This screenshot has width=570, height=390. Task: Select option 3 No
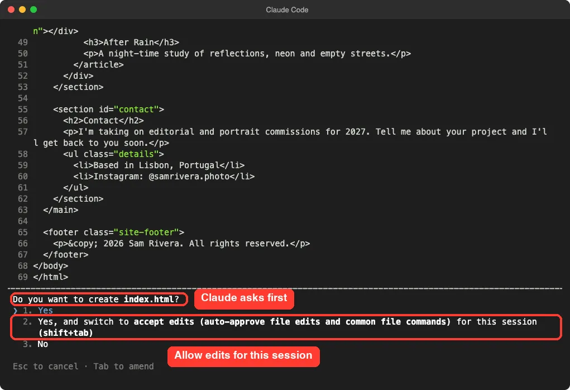35,344
